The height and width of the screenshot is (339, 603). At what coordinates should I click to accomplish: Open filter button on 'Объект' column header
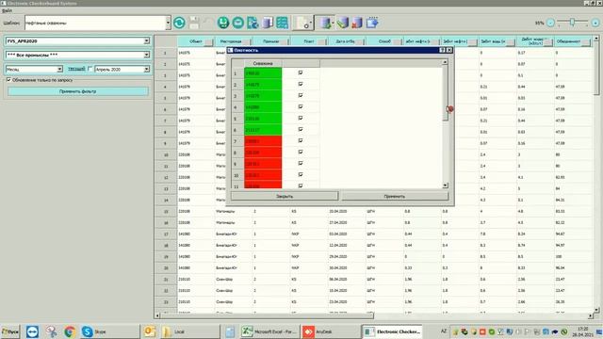(x=208, y=41)
